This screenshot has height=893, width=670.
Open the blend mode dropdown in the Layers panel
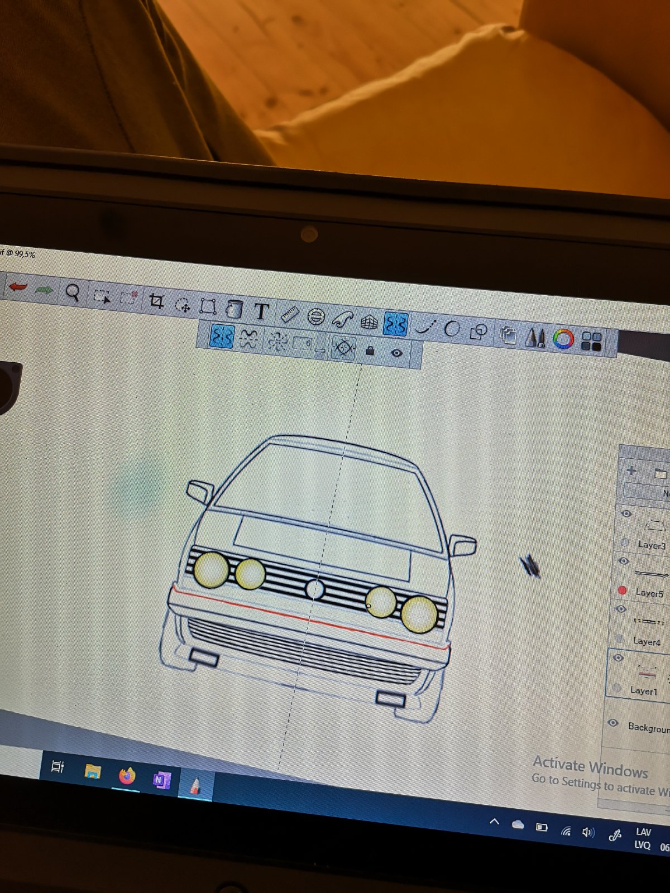647,492
